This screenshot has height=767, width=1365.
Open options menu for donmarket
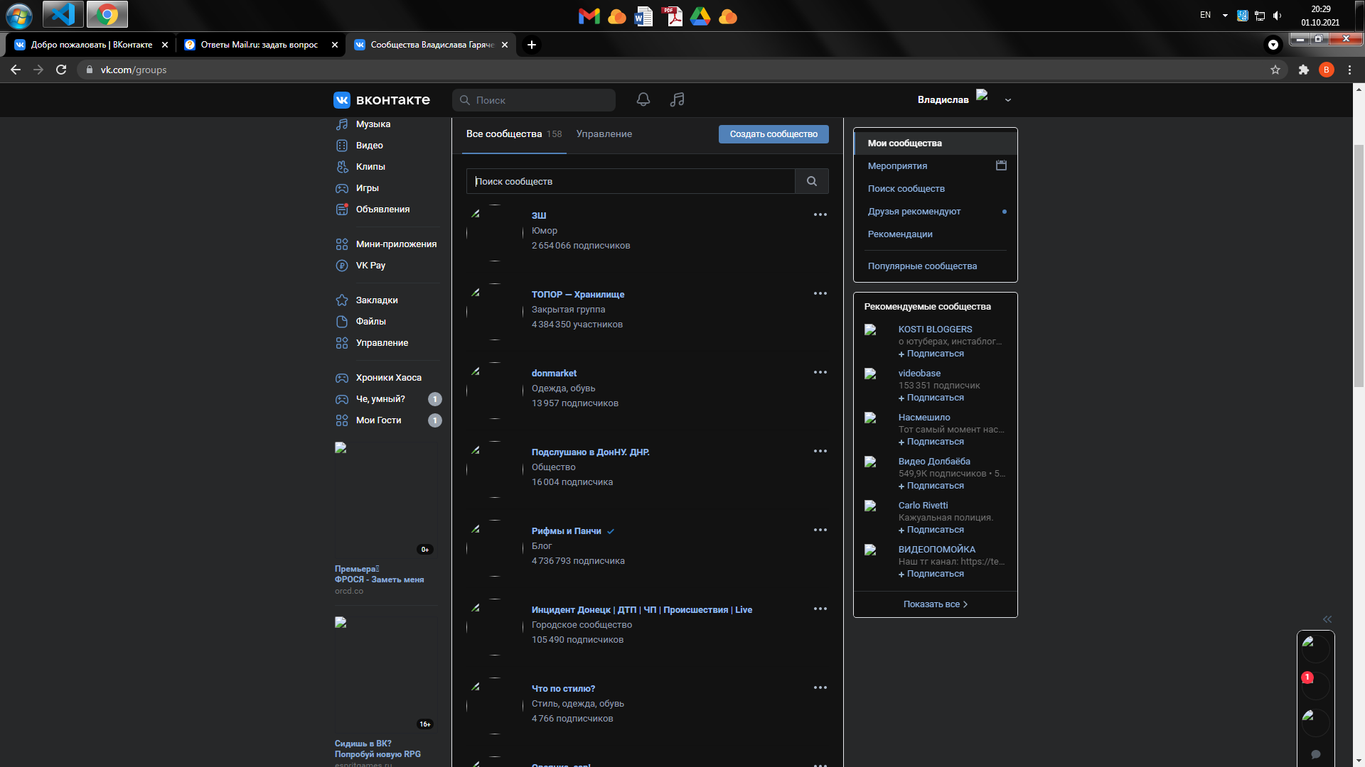coord(820,372)
